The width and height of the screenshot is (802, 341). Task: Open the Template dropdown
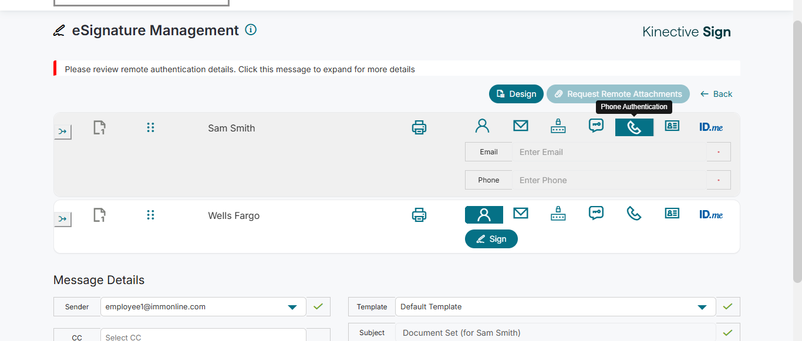[x=702, y=307]
